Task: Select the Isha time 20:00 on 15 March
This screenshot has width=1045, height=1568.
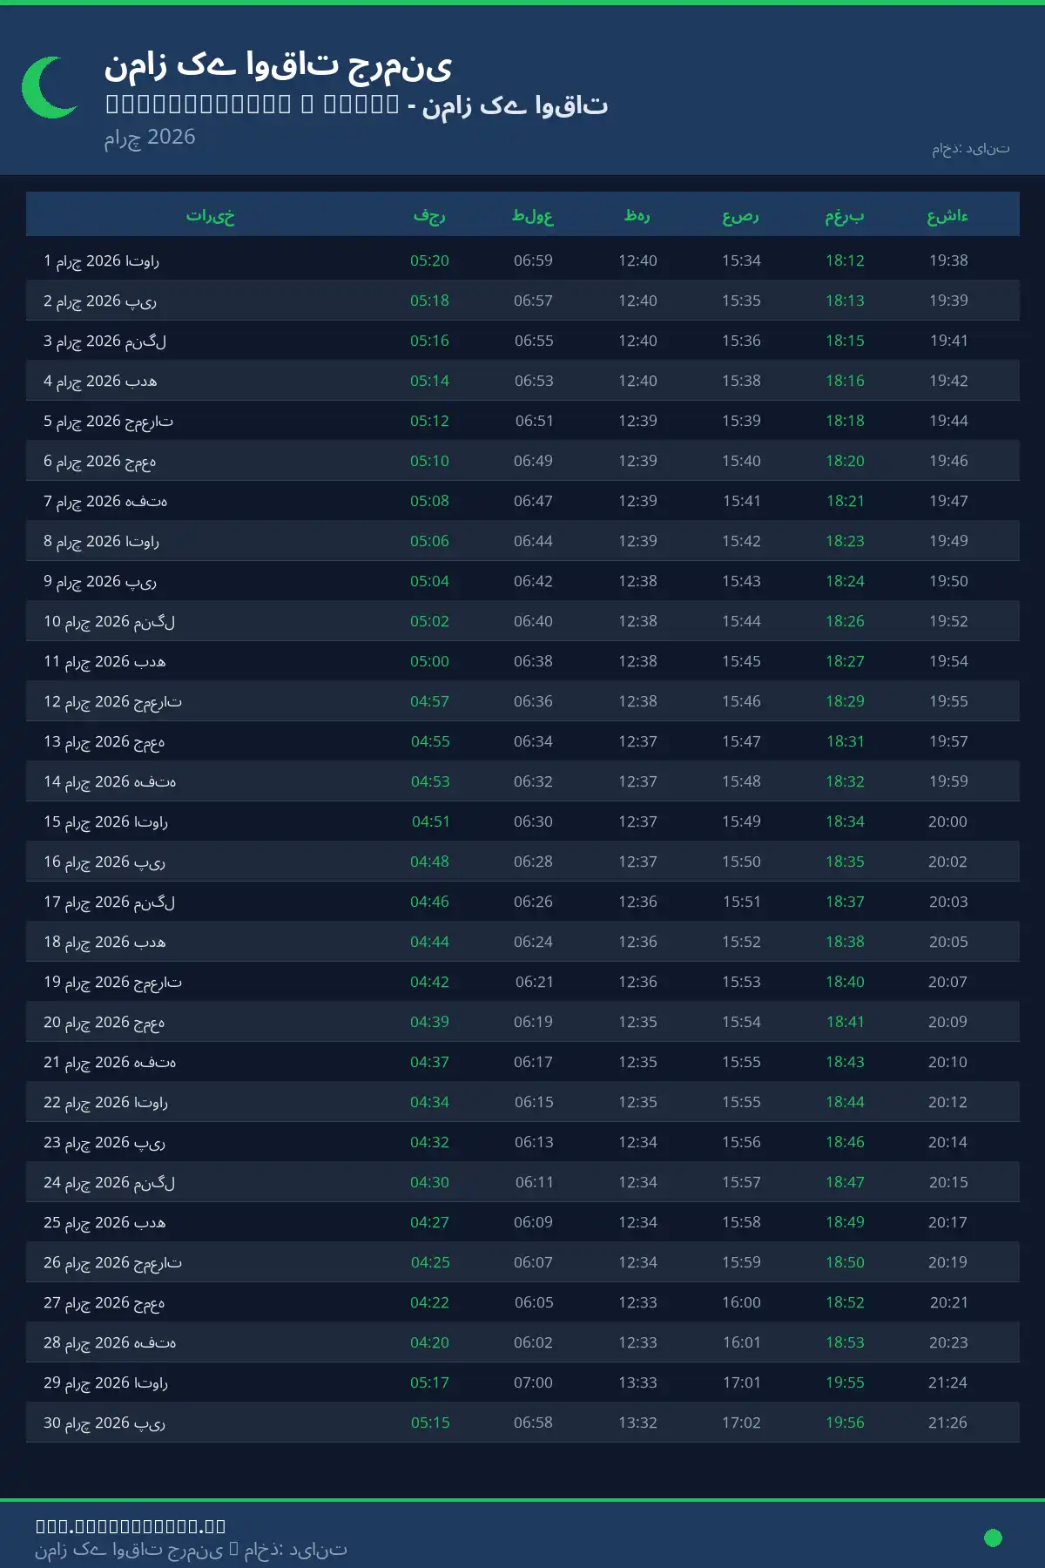Action: [947, 821]
